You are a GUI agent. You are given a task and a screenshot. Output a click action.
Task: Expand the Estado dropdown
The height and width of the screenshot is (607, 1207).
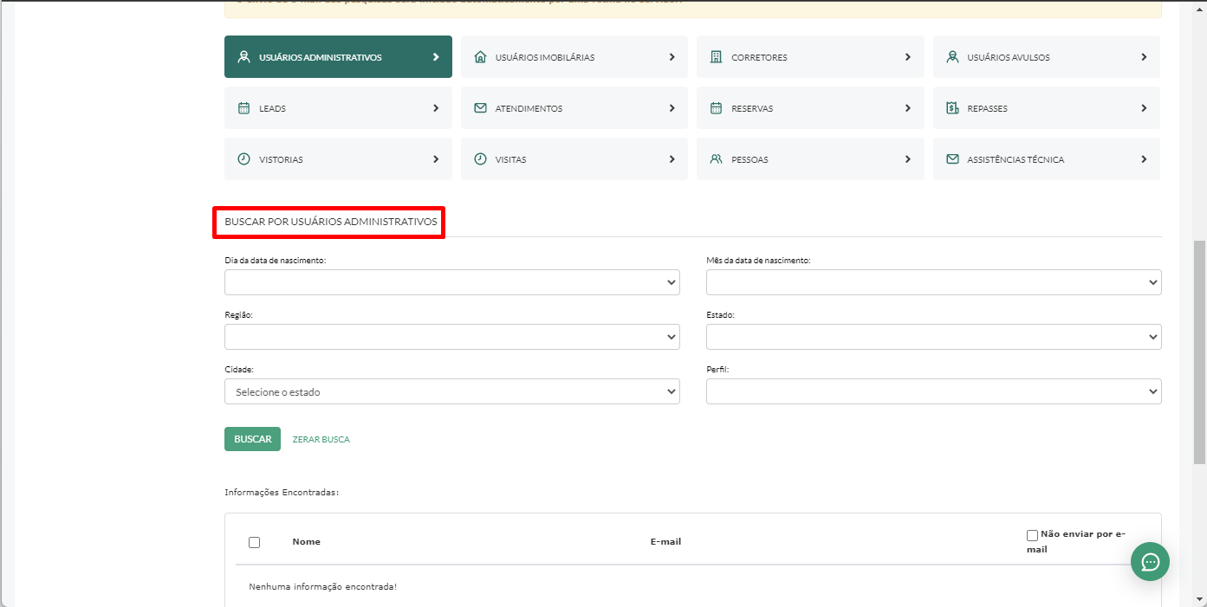tap(933, 337)
